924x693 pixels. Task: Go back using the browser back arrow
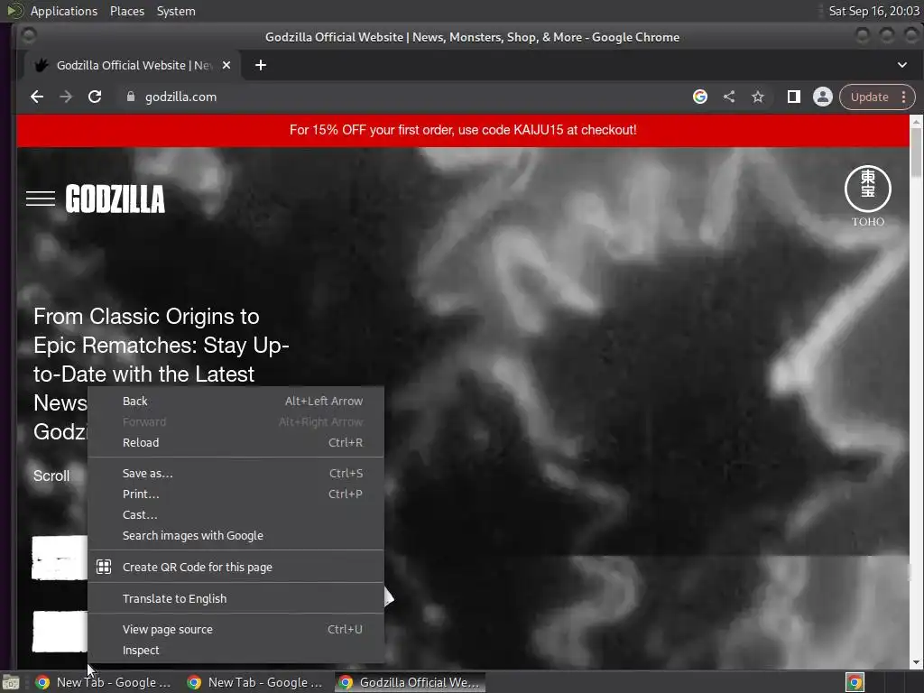click(36, 97)
